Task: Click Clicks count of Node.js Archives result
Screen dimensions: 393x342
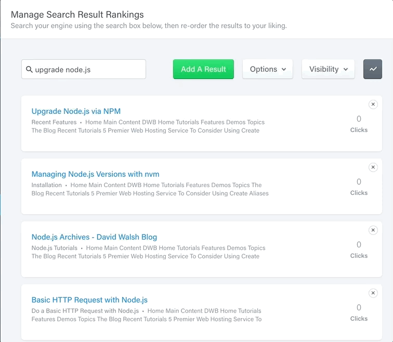Action: pyautogui.click(x=359, y=250)
